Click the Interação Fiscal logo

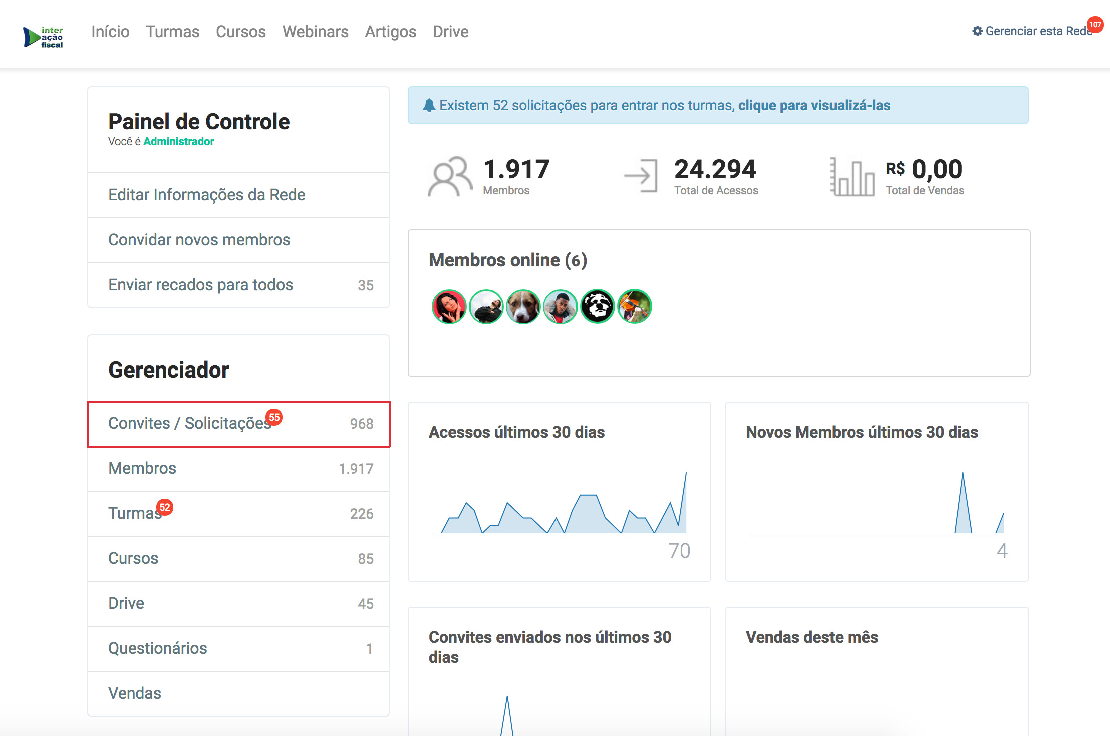(x=44, y=37)
